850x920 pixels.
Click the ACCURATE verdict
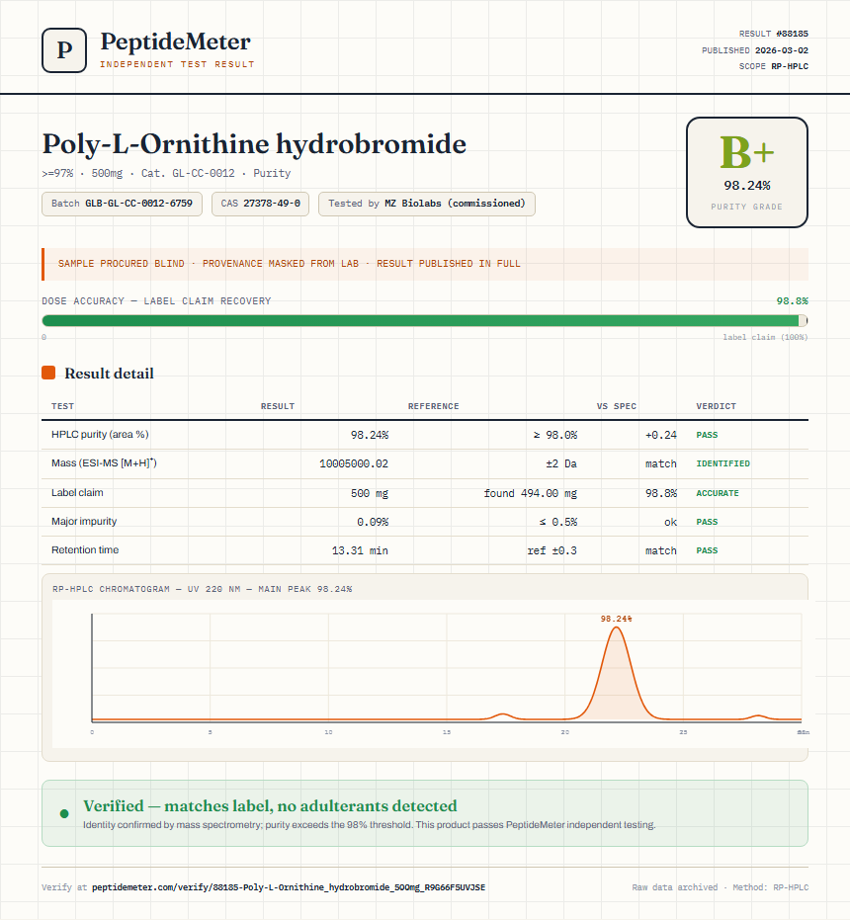tap(718, 493)
